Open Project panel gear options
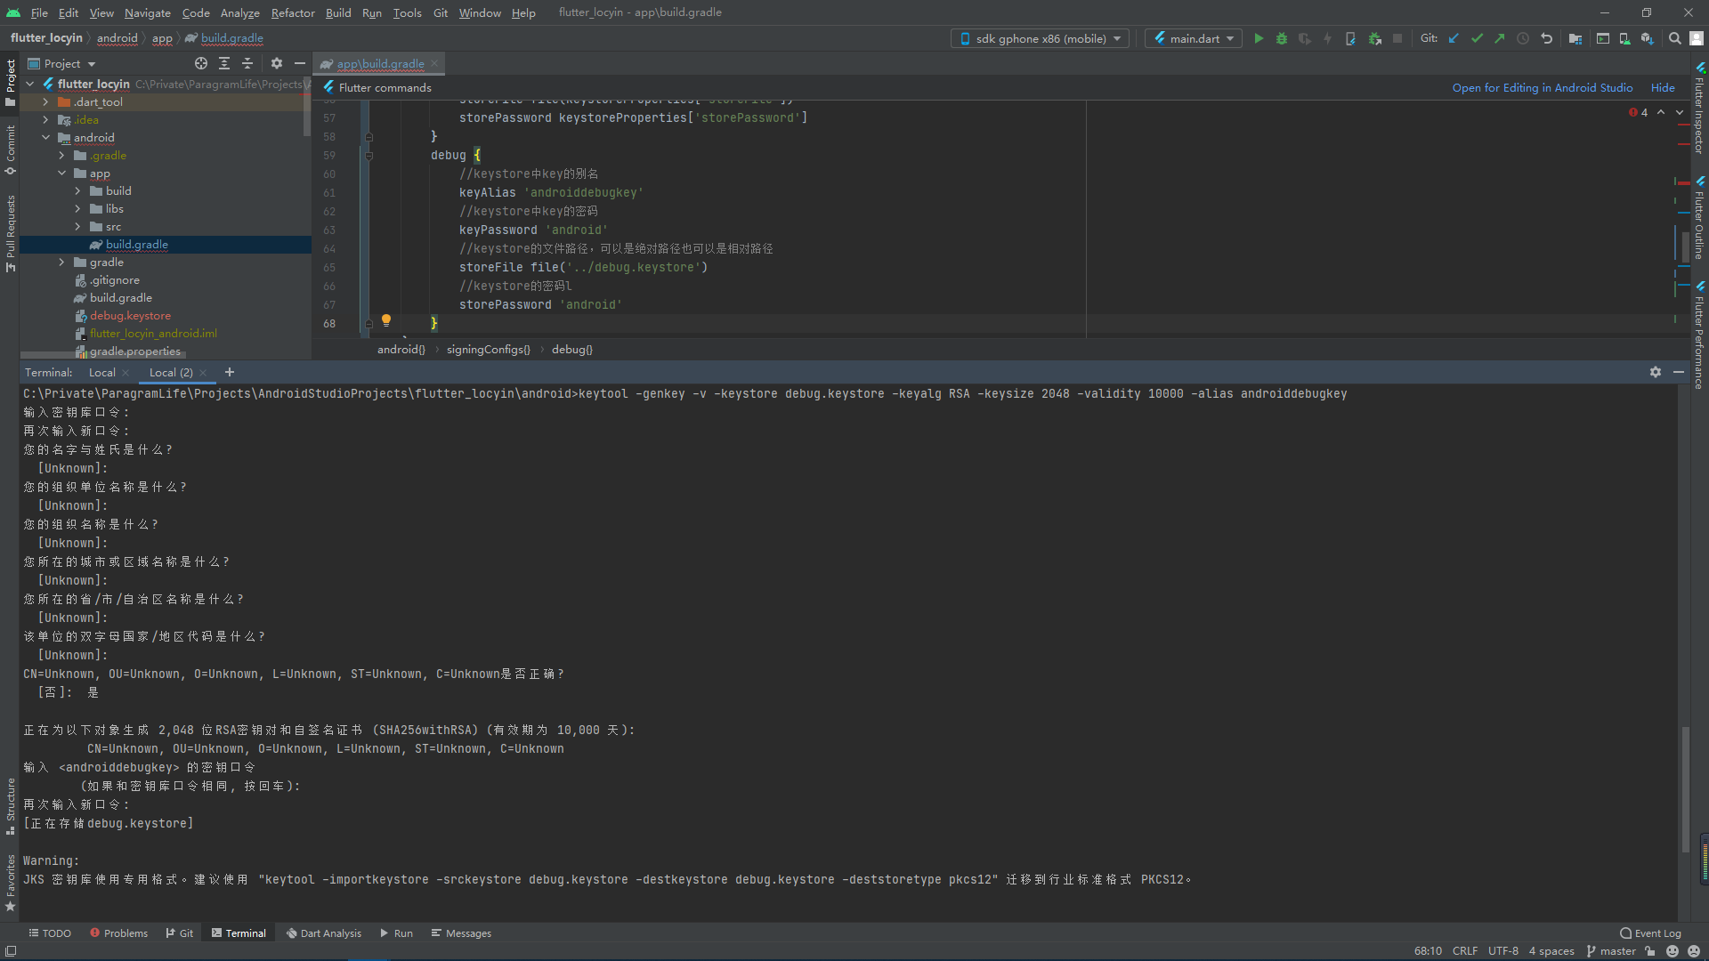1709x961 pixels. pos(277,63)
